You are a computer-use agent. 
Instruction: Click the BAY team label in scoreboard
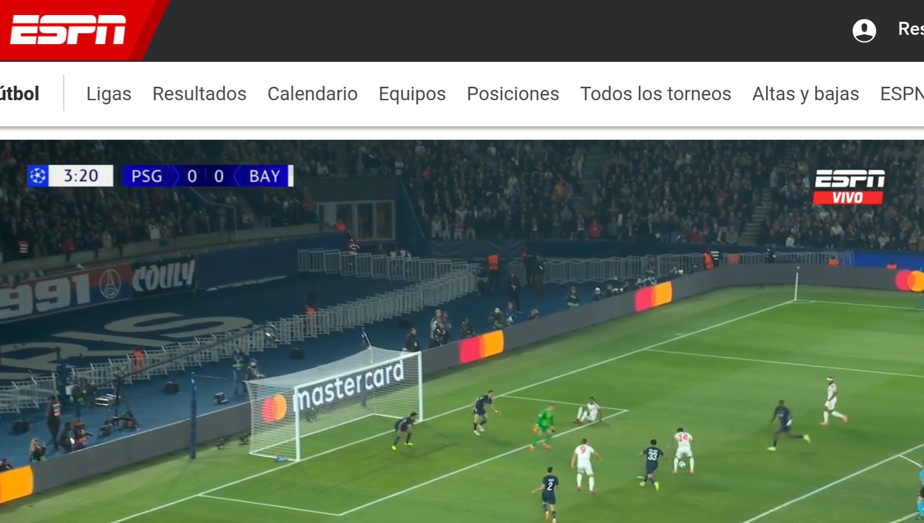point(264,176)
